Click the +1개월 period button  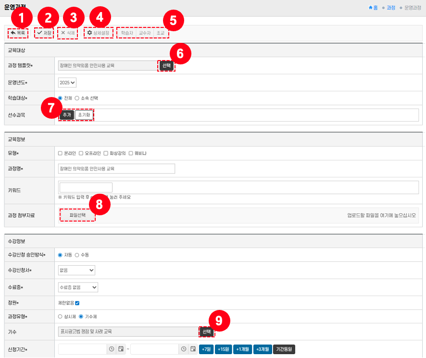tap(243, 349)
